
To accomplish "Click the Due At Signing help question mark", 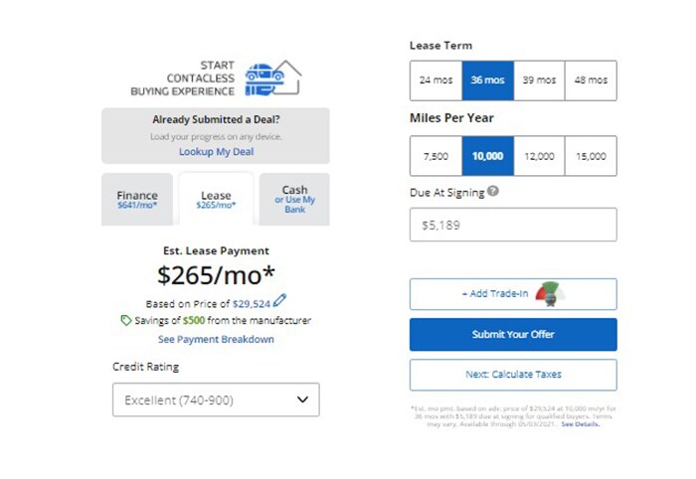I will point(493,191).
